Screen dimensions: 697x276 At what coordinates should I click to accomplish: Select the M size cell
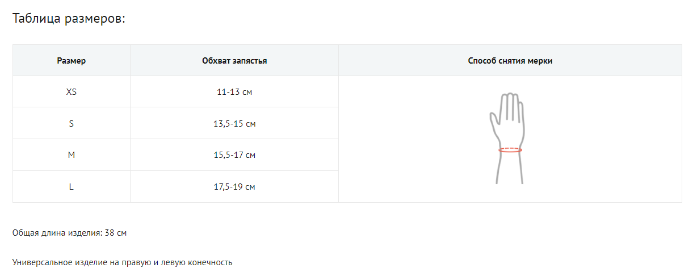(x=72, y=155)
